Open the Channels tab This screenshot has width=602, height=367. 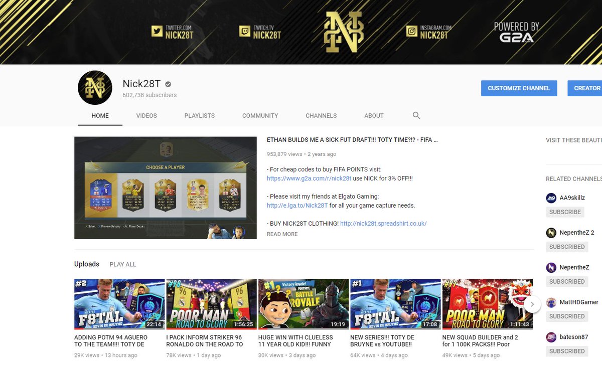321,115
